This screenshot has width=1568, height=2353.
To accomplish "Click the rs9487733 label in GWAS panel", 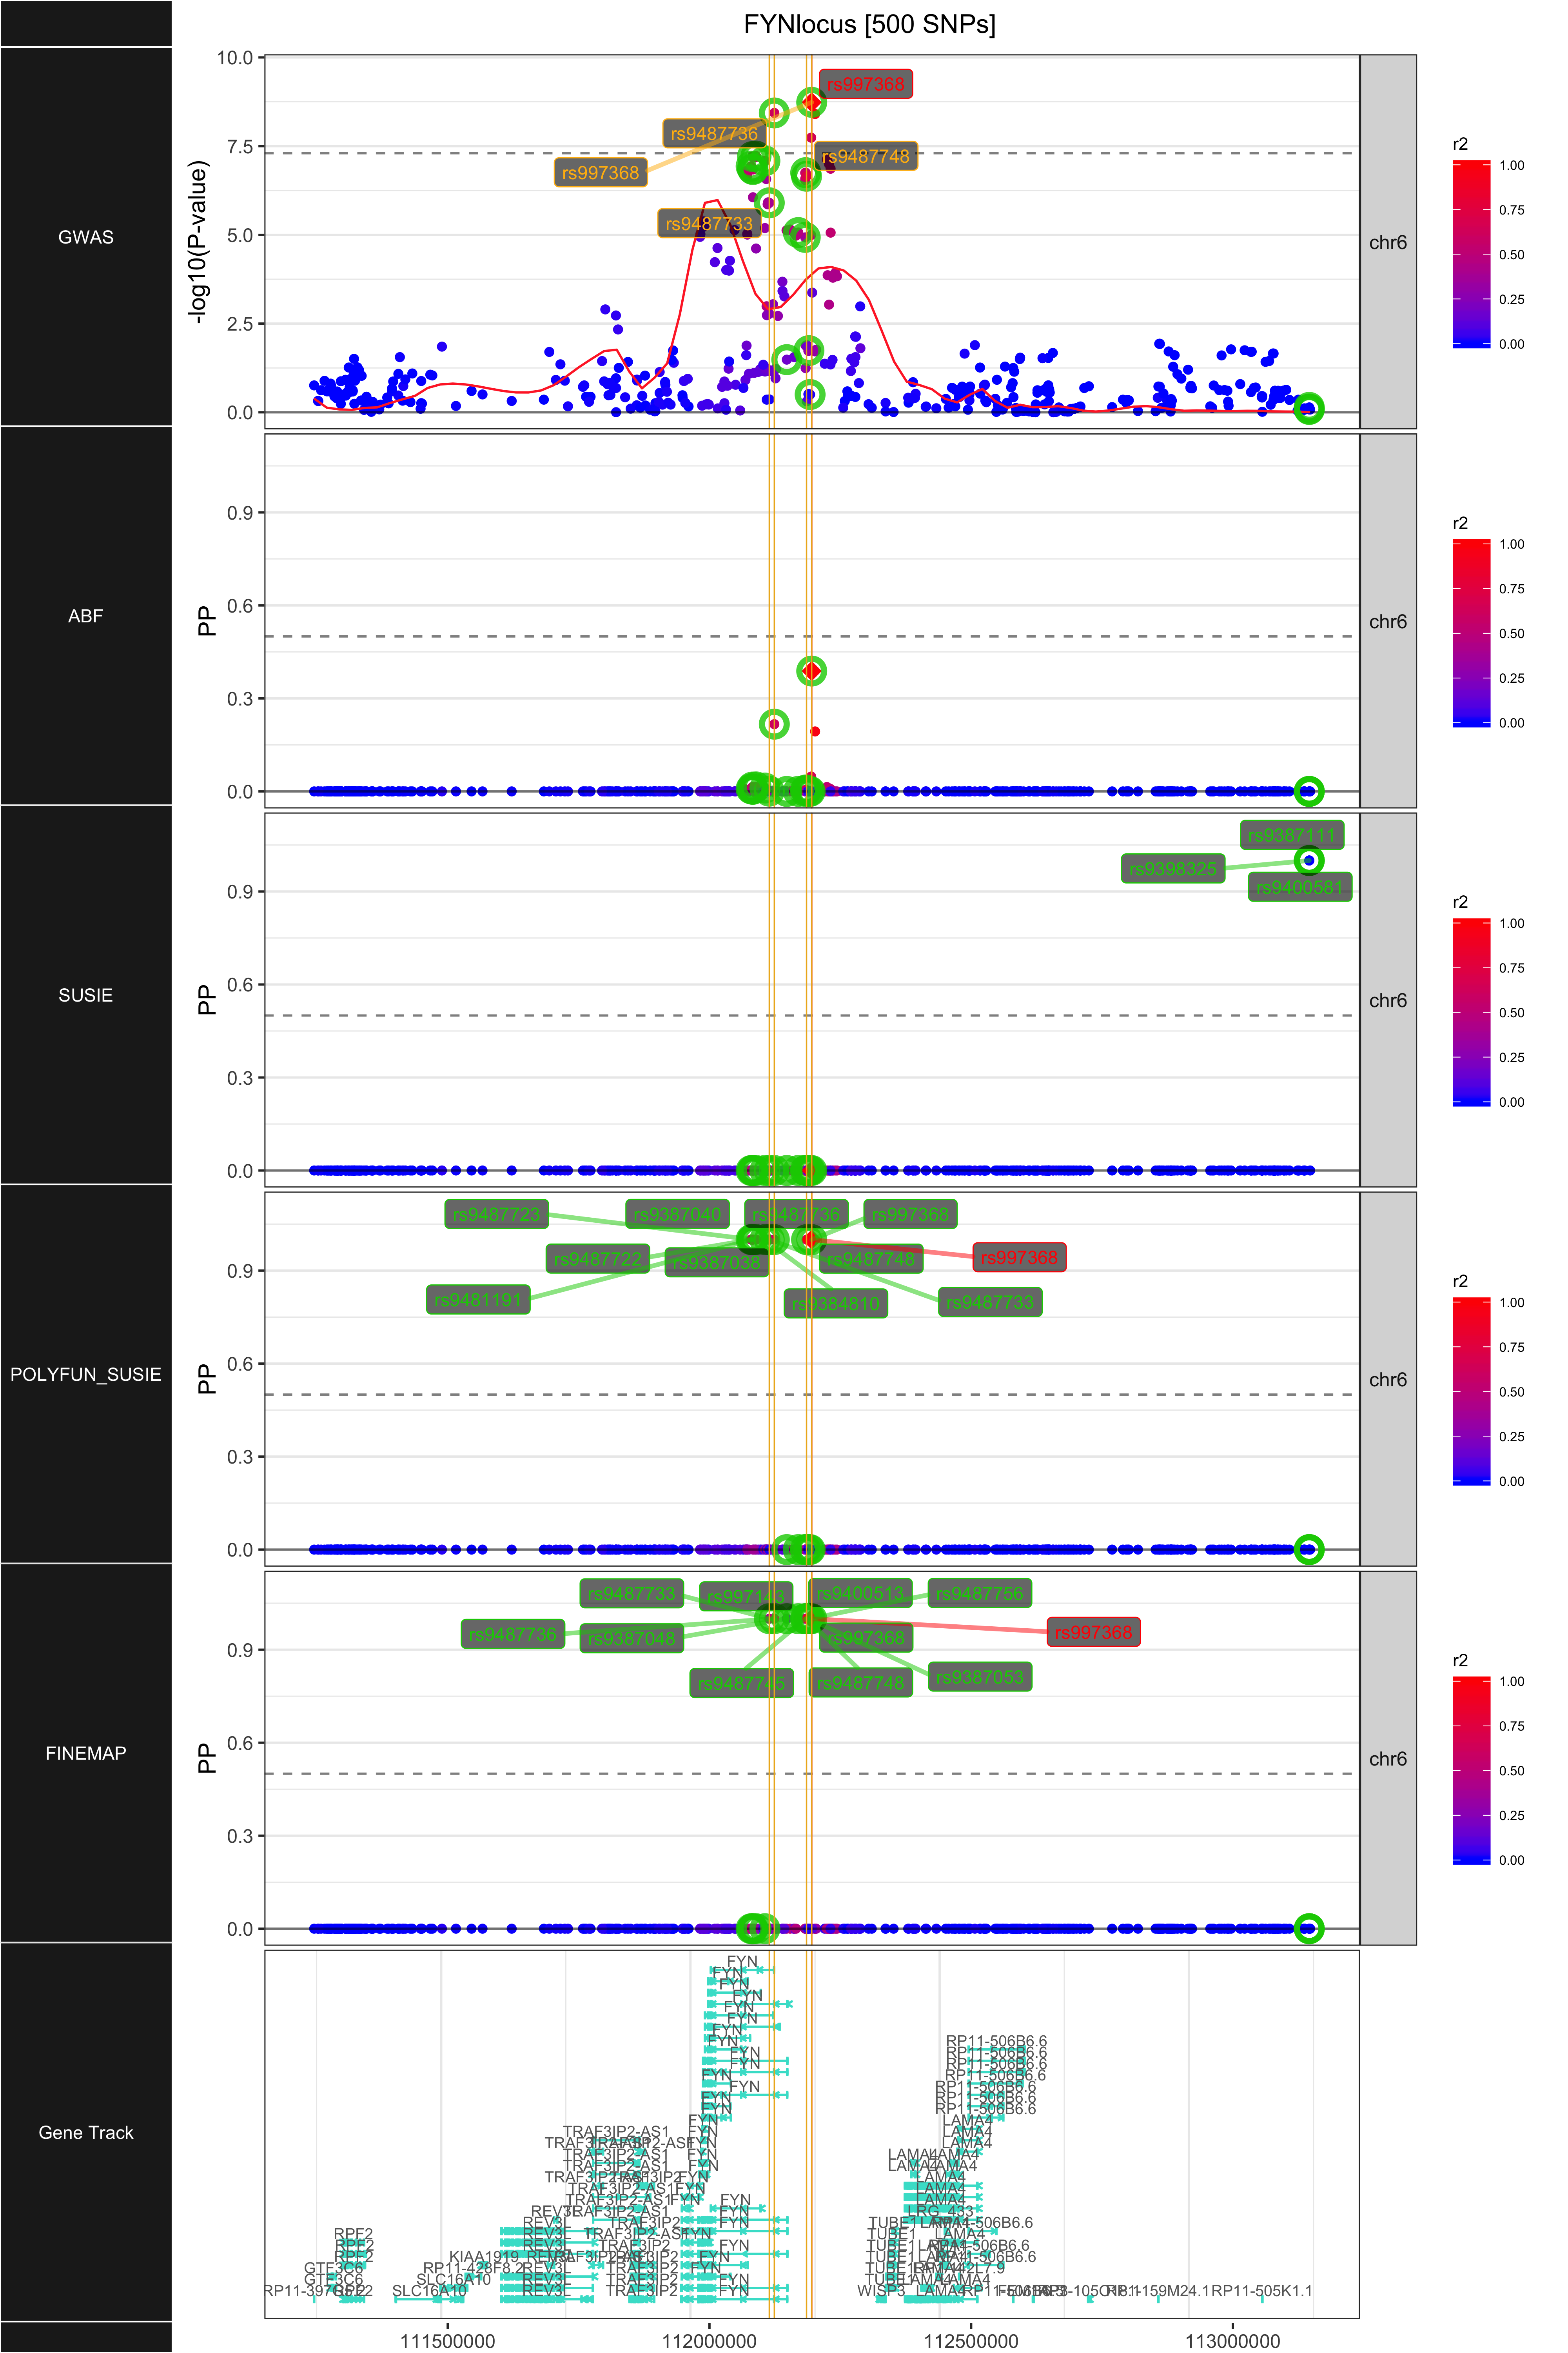I will (x=709, y=223).
